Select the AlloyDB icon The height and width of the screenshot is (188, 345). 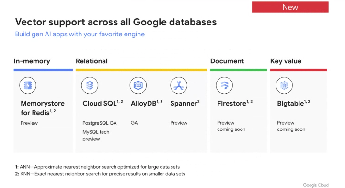click(138, 85)
